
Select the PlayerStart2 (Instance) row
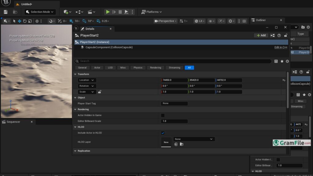click(181, 42)
